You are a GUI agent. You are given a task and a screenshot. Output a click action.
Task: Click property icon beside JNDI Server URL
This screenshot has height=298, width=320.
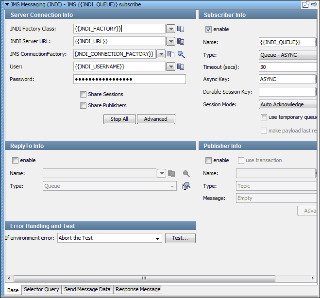tap(181, 42)
